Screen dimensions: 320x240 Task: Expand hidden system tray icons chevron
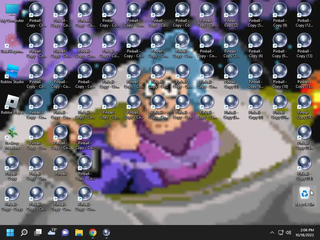coord(272,232)
